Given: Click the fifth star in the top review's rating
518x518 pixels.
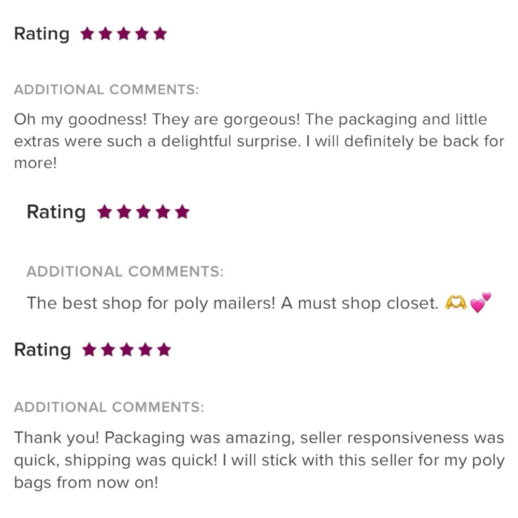Looking at the screenshot, I should [161, 34].
